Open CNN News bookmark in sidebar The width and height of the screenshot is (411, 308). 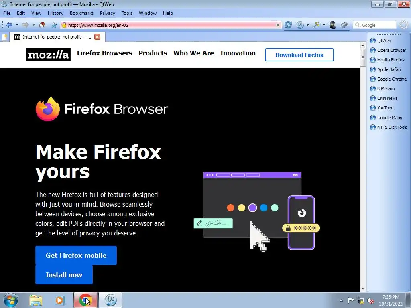click(384, 98)
